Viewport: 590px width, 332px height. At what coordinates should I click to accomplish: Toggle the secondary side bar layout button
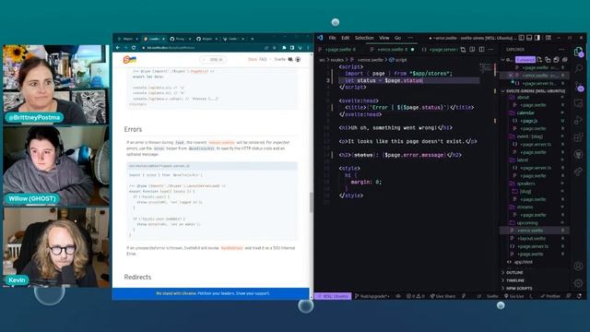pyautogui.click(x=537, y=38)
